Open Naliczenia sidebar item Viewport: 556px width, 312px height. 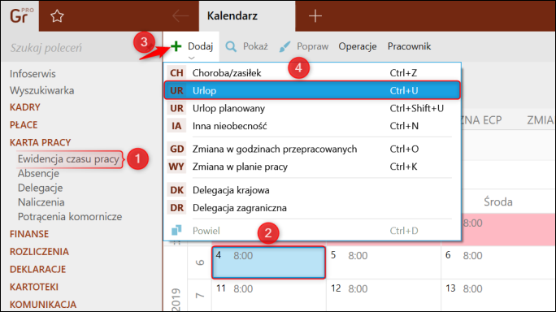tap(41, 202)
